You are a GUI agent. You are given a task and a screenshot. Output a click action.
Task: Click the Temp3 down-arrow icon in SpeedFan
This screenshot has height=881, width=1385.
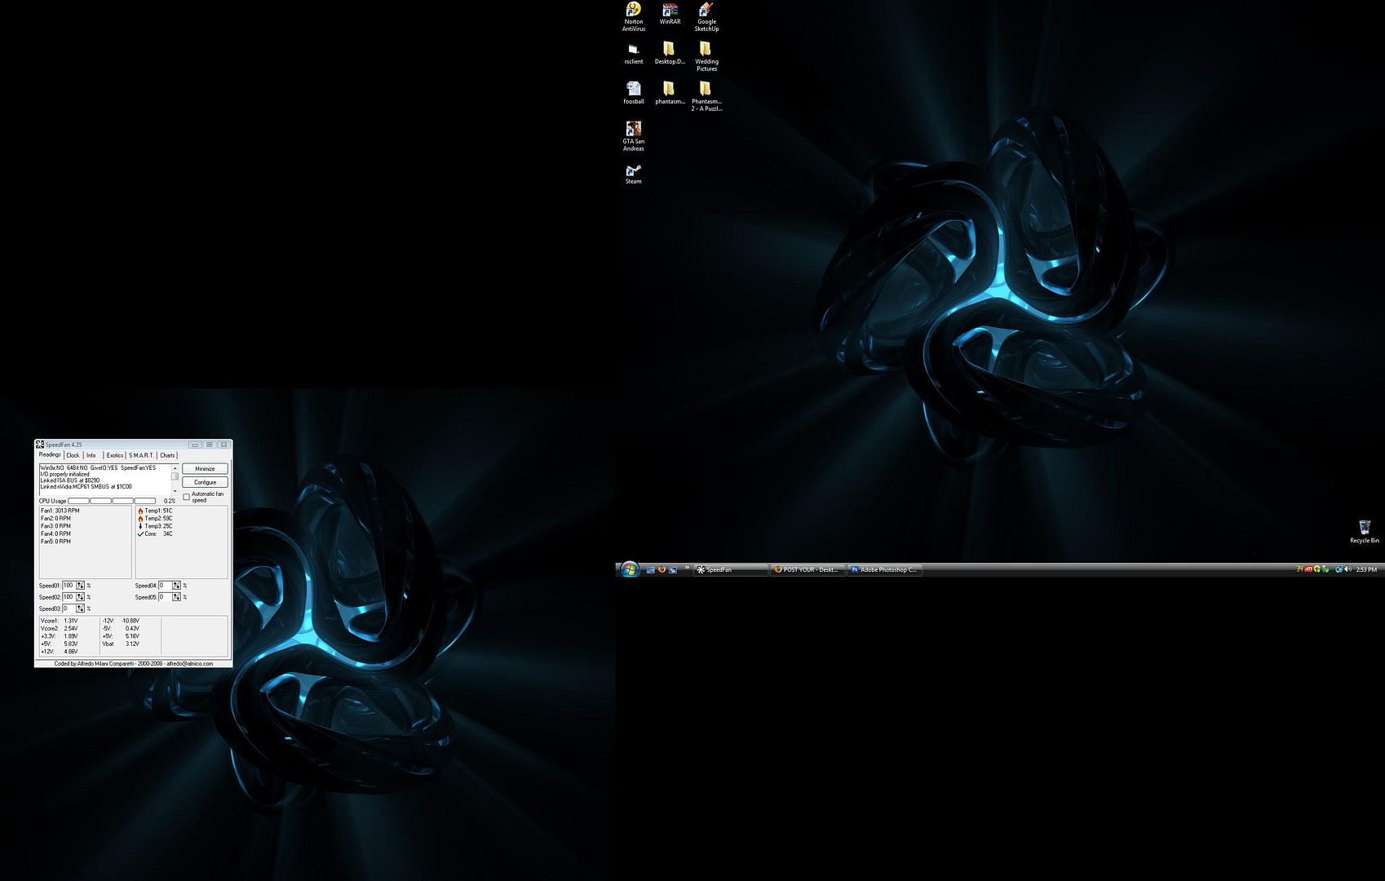[x=140, y=526]
